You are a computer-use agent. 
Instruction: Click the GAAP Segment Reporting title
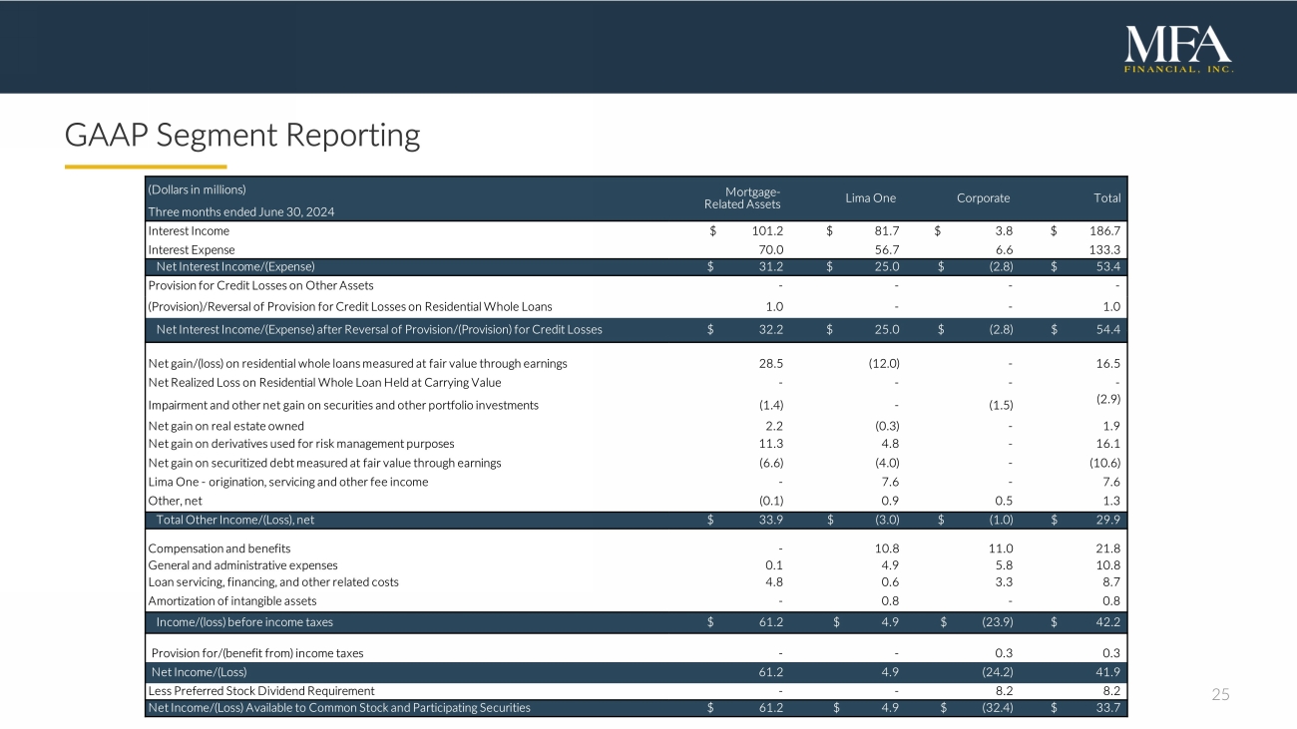coord(242,135)
